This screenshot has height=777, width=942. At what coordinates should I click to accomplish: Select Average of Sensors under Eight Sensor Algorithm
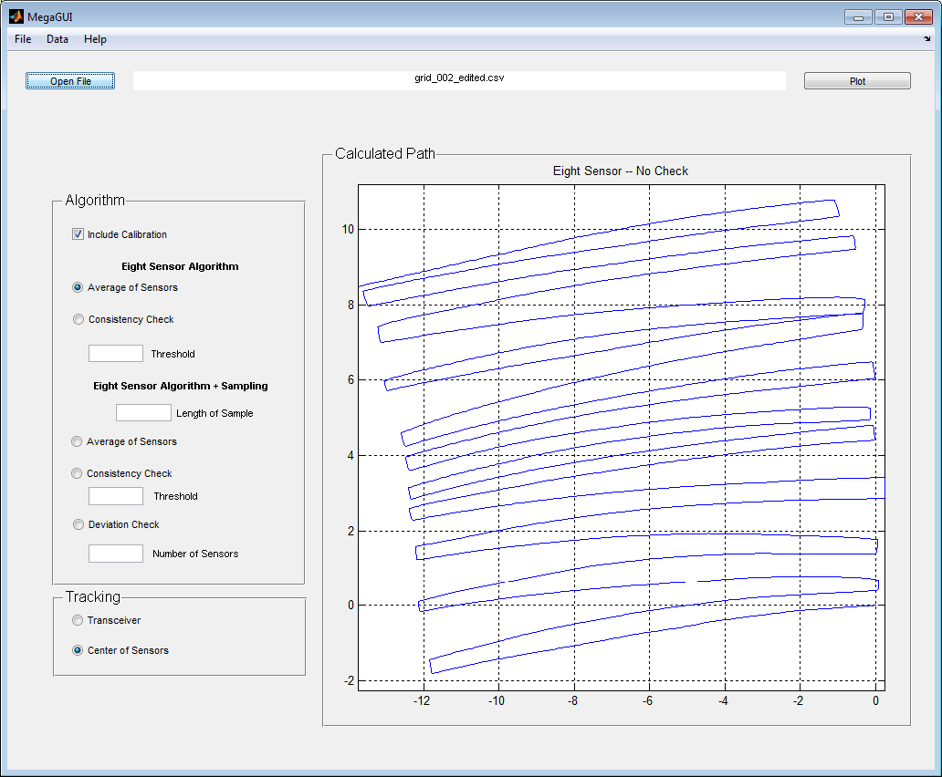pyautogui.click(x=77, y=287)
